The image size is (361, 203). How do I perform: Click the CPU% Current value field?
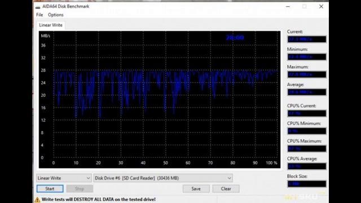tap(307, 113)
